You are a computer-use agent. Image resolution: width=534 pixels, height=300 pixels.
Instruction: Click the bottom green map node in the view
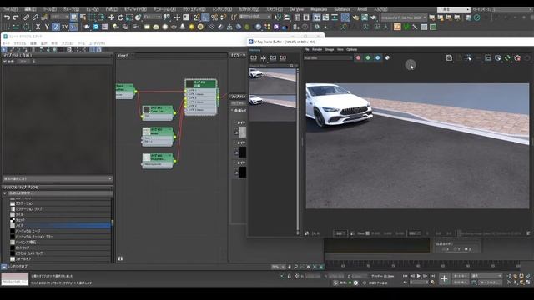(158, 161)
